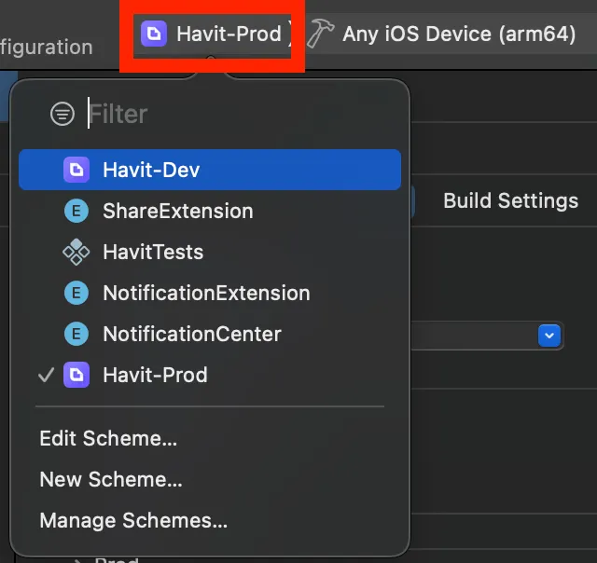Click the ShareExtension scheme icon

(x=76, y=211)
